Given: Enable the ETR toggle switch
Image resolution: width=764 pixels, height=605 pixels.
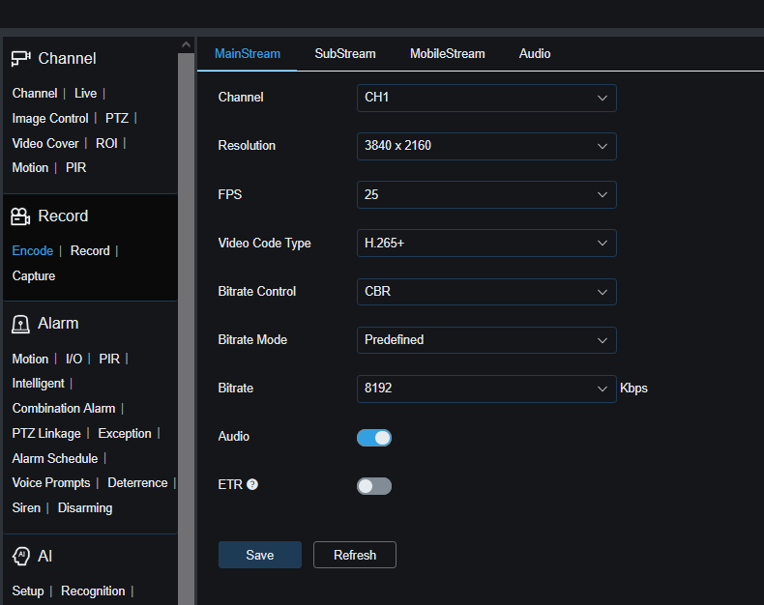Looking at the screenshot, I should [x=374, y=486].
